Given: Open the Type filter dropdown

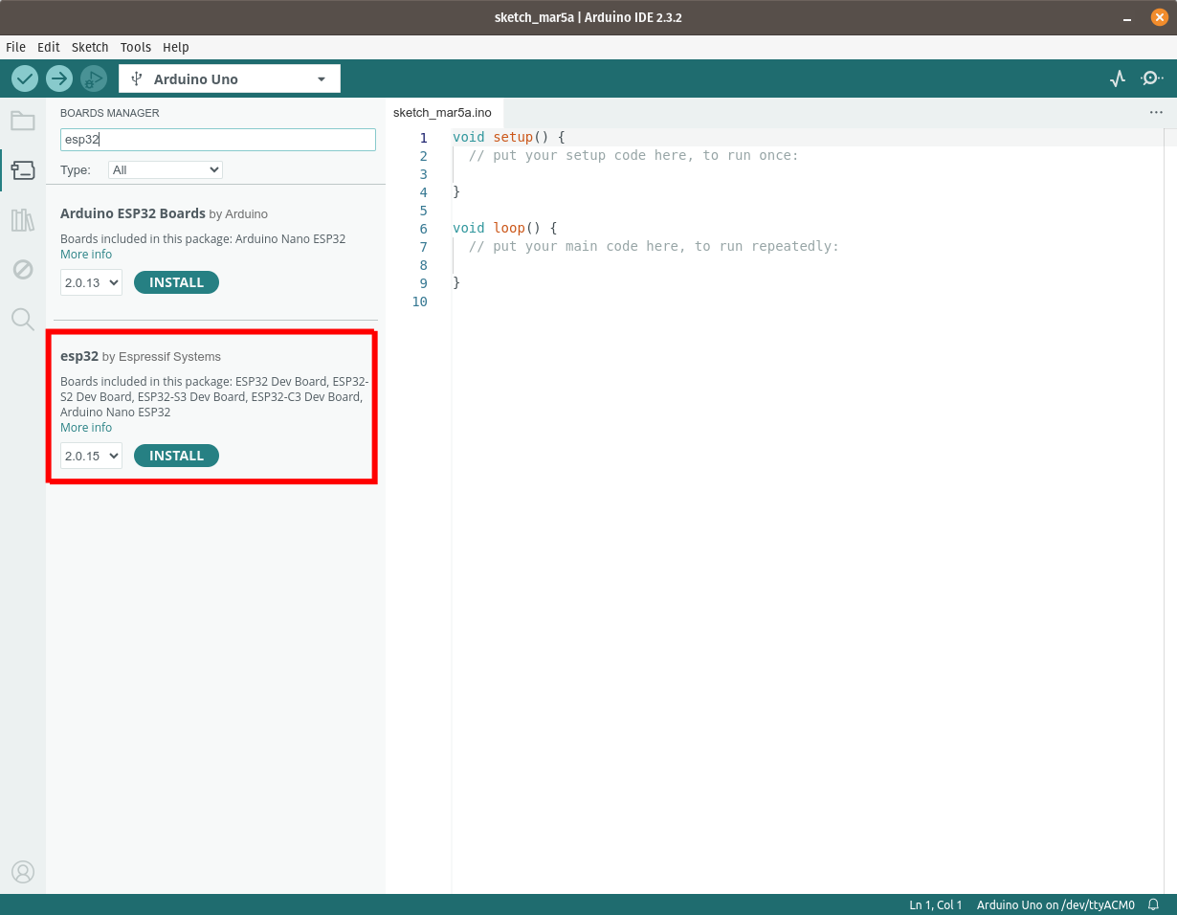Looking at the screenshot, I should point(166,169).
